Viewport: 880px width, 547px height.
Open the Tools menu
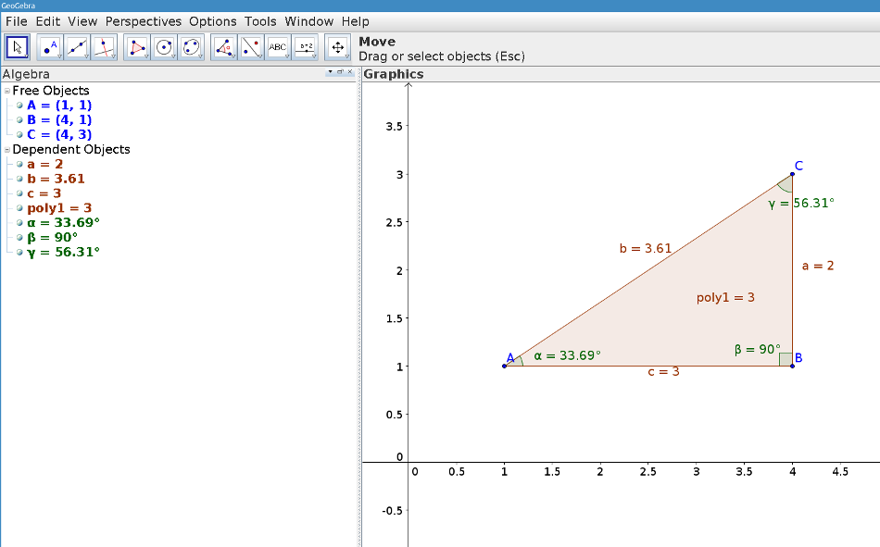click(260, 21)
